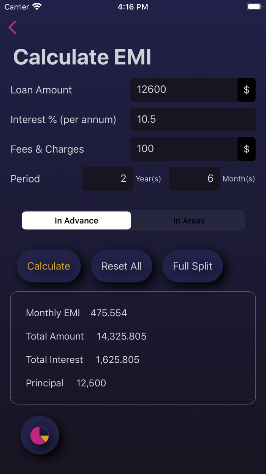Viewport: 266px width, 474px height.
Task: Edit the Loan Amount field showing 12600
Action: point(184,90)
